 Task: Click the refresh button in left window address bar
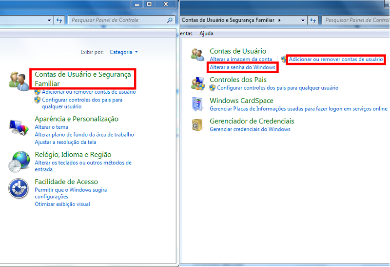[x=59, y=20]
